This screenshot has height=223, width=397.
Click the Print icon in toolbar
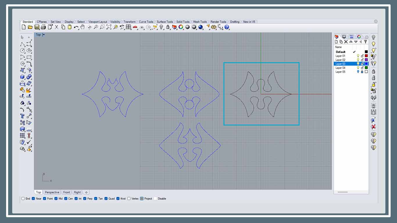point(43,27)
